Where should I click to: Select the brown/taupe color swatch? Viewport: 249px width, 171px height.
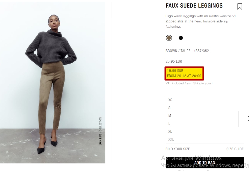(x=169, y=38)
